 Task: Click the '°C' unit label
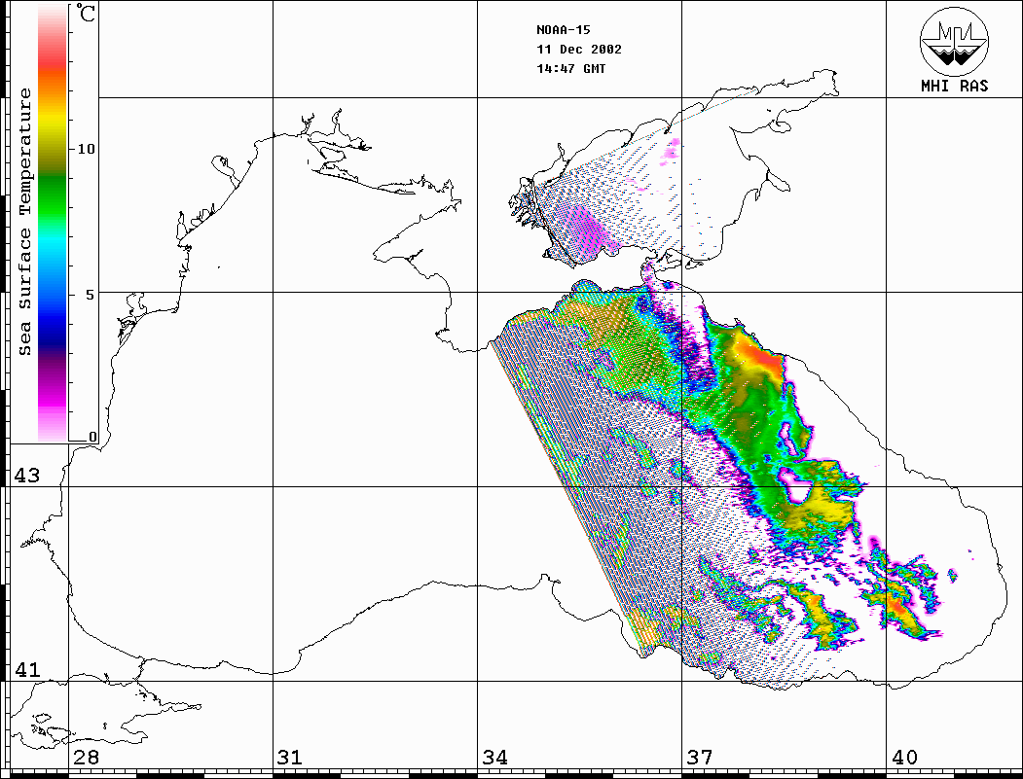tap(85, 13)
